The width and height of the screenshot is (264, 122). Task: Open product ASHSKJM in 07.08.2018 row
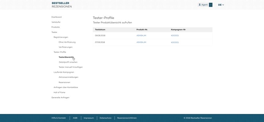141,42
